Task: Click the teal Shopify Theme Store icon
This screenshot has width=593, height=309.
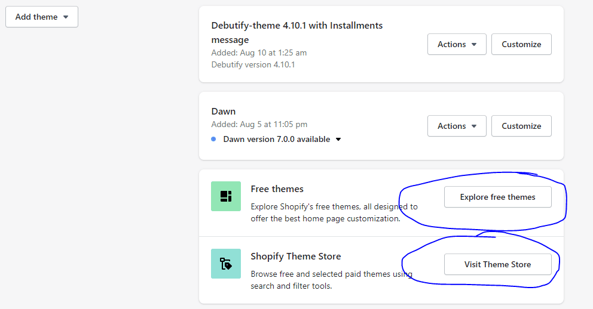Action: point(226,264)
